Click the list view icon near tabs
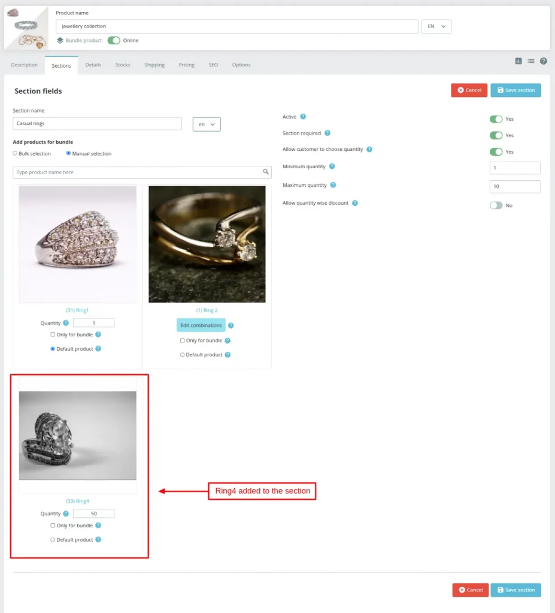This screenshot has width=555, height=613. [532, 62]
